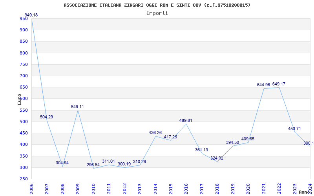
Task: Click the Anno x-axis title
Action: pos(305,192)
